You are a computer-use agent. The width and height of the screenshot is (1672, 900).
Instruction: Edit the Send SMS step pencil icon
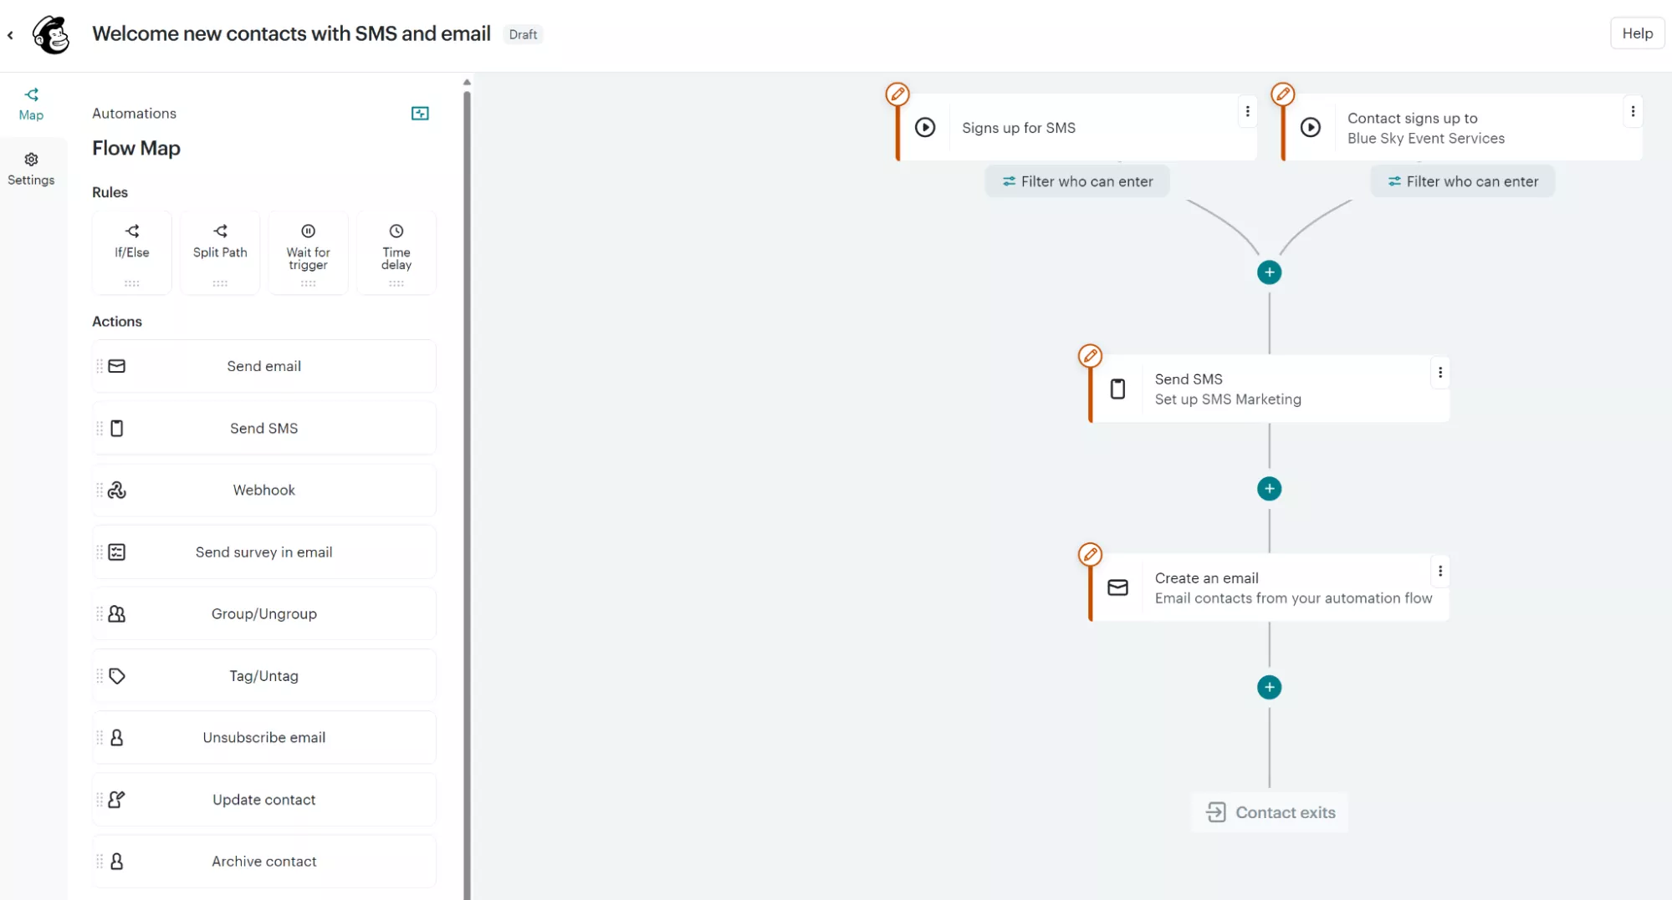coord(1090,355)
